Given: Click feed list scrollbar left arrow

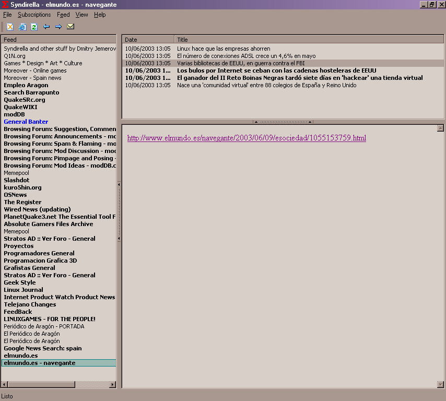Looking at the screenshot, I should tap(4, 384).
